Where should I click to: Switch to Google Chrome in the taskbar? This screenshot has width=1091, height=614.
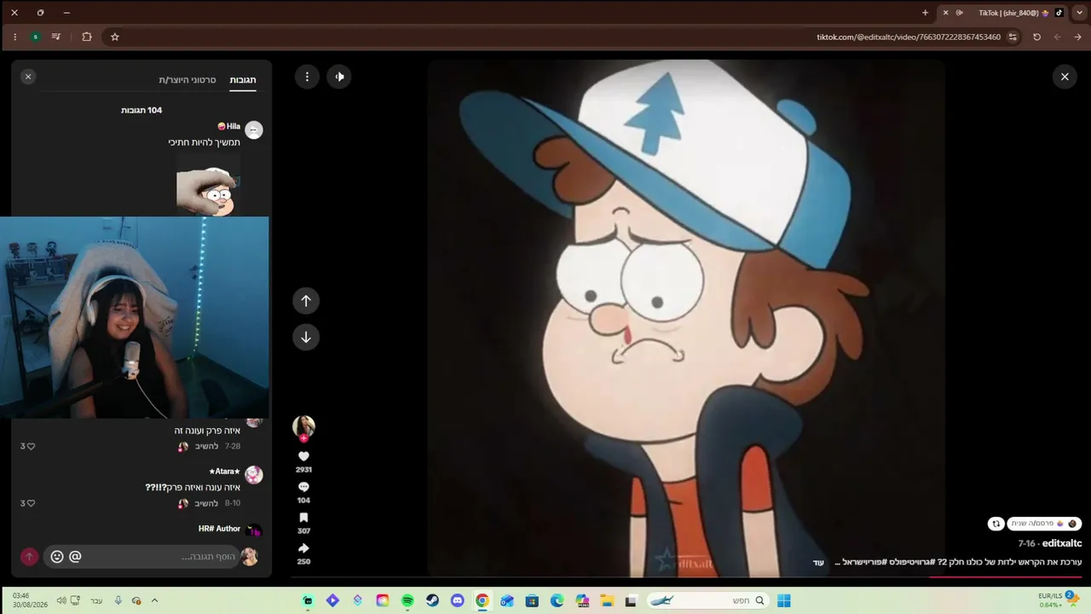click(482, 600)
